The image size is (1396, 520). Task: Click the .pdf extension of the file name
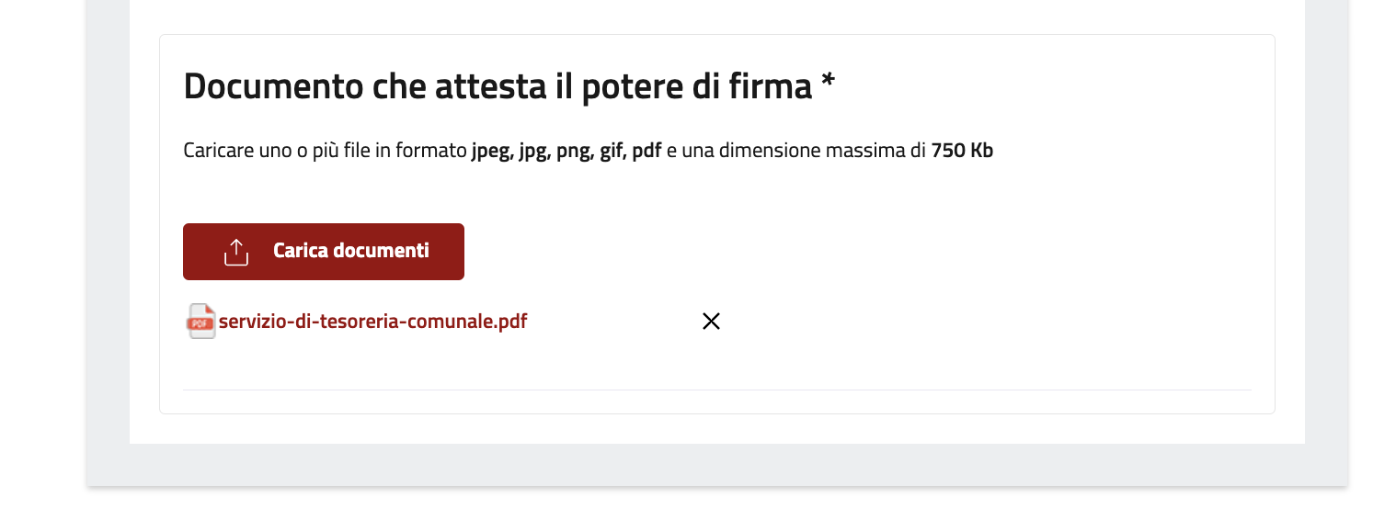point(510,322)
